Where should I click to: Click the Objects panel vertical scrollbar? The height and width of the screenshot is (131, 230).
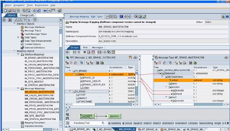(61, 75)
